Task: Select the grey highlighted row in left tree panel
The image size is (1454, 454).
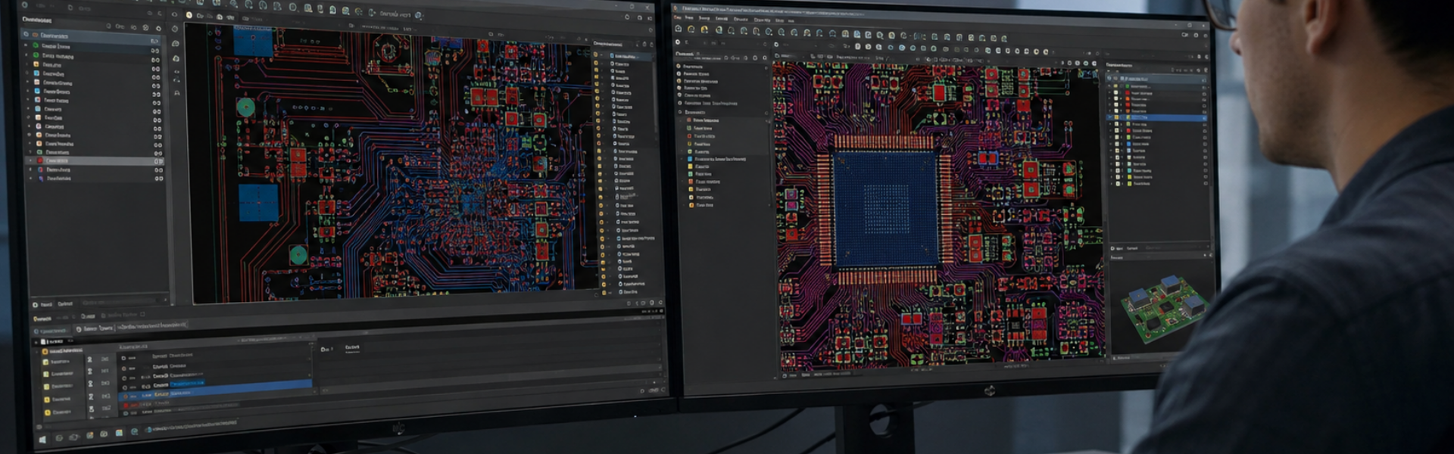Action: tap(95, 160)
